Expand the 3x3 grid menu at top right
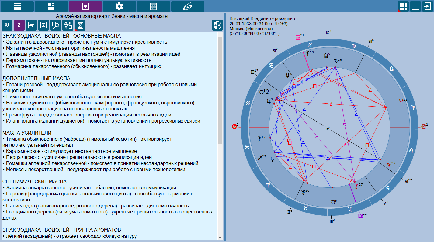 coord(403,6)
